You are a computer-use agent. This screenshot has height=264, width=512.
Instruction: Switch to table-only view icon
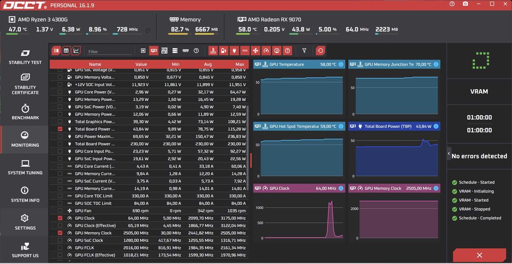[x=66, y=51]
